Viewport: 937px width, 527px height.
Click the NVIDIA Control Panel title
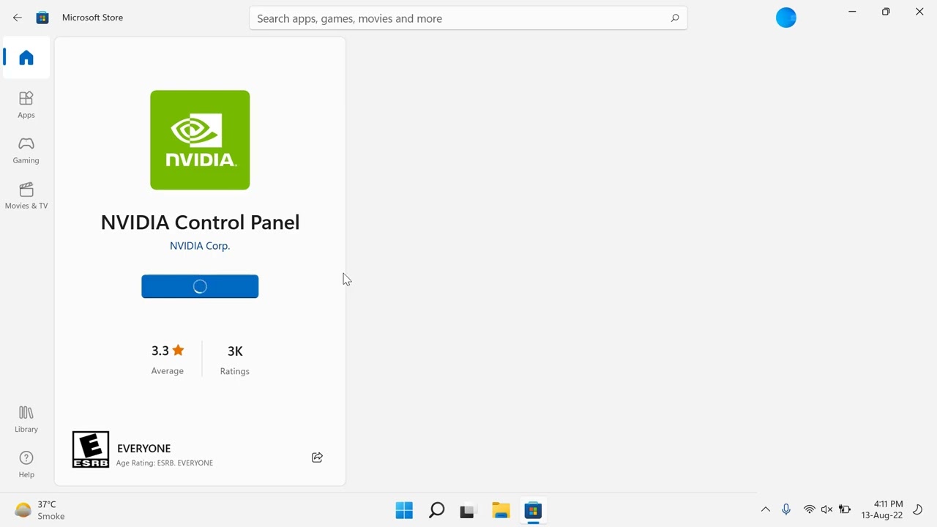200,223
